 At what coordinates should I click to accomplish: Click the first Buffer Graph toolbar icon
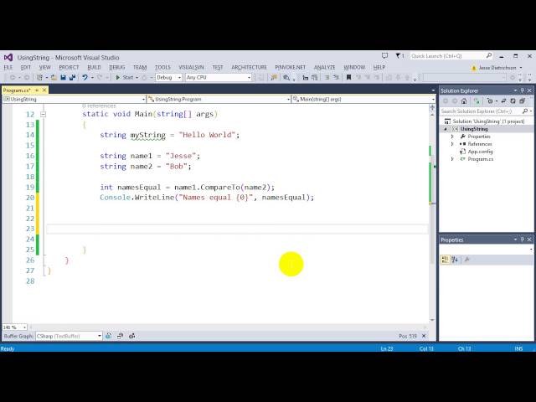coord(108,336)
